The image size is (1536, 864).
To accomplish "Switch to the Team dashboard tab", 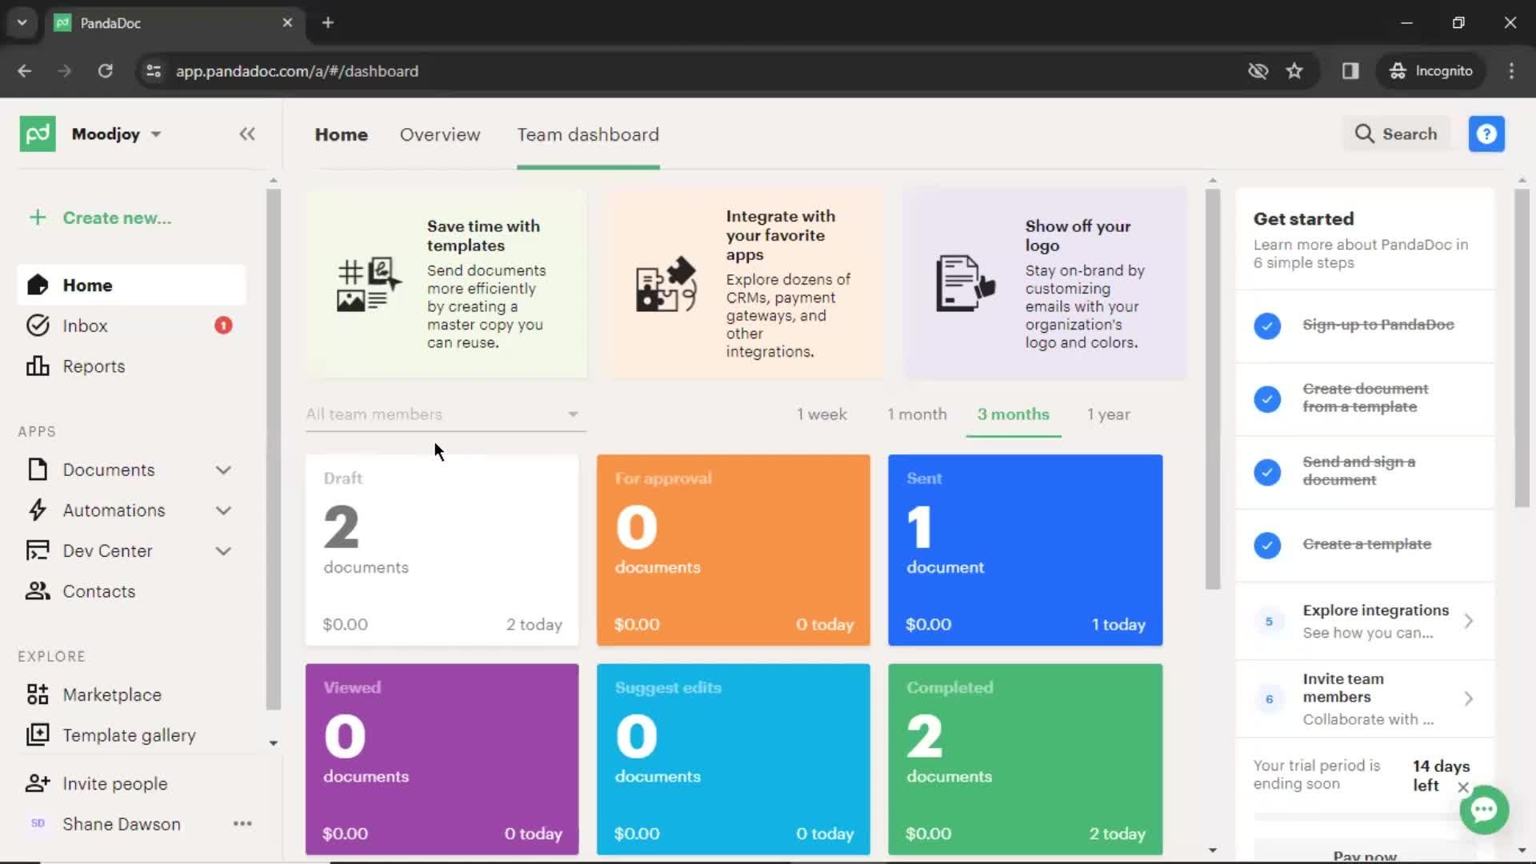I will click(588, 134).
